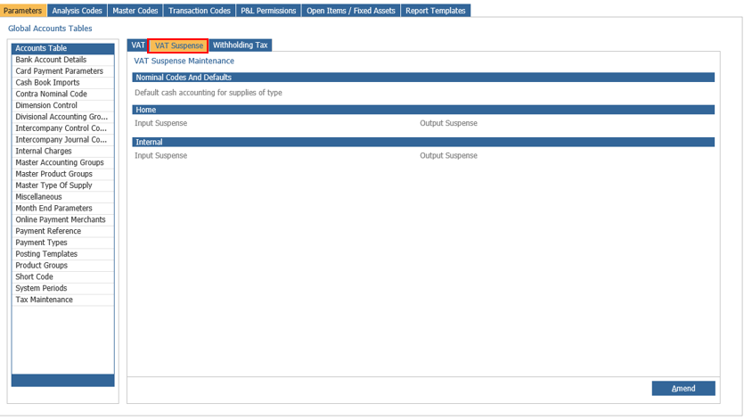Click the Parameters tab
This screenshot has height=420, width=744.
click(23, 11)
